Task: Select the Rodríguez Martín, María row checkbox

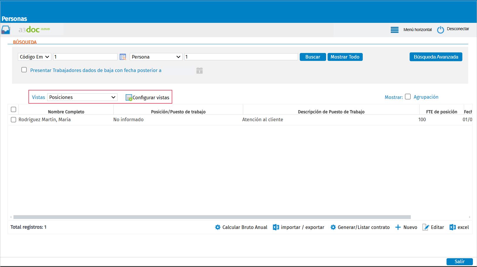Action: click(x=13, y=120)
